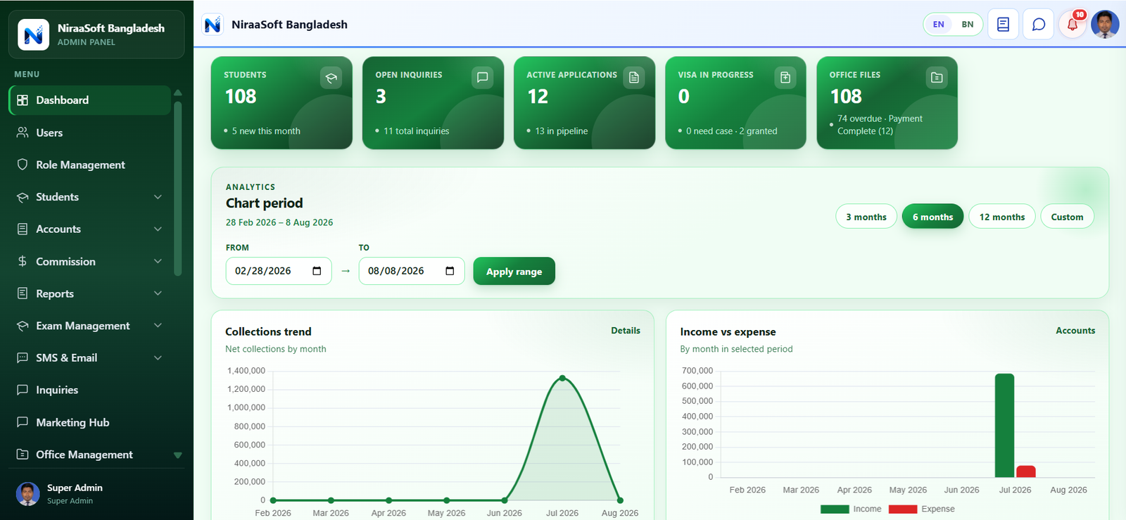Viewport: 1126px width, 520px height.
Task: Expand the Exam Management menu chevron
Action: (158, 326)
